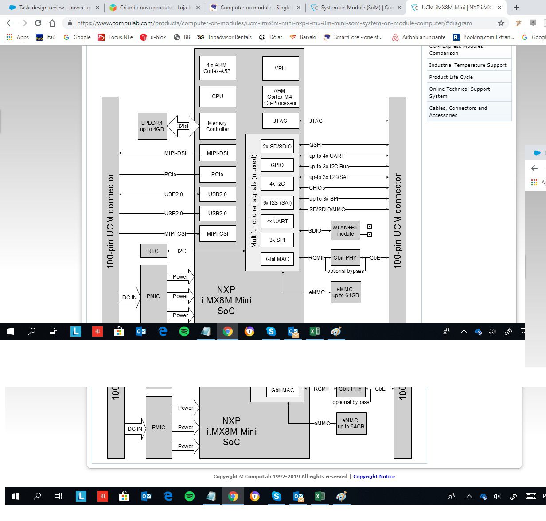Open Skype from the taskbar
Screen dimensions: 546x521
tap(271, 331)
